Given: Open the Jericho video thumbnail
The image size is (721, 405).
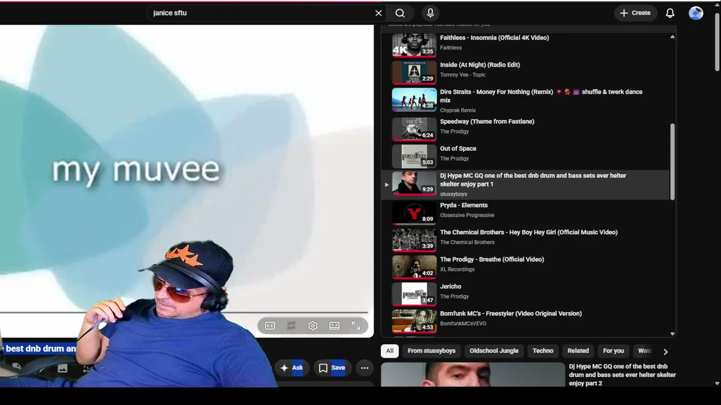Looking at the screenshot, I should click(x=414, y=294).
